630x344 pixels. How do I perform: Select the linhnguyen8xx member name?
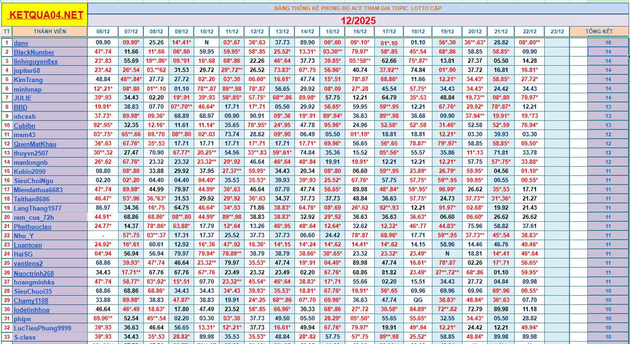tap(35, 61)
